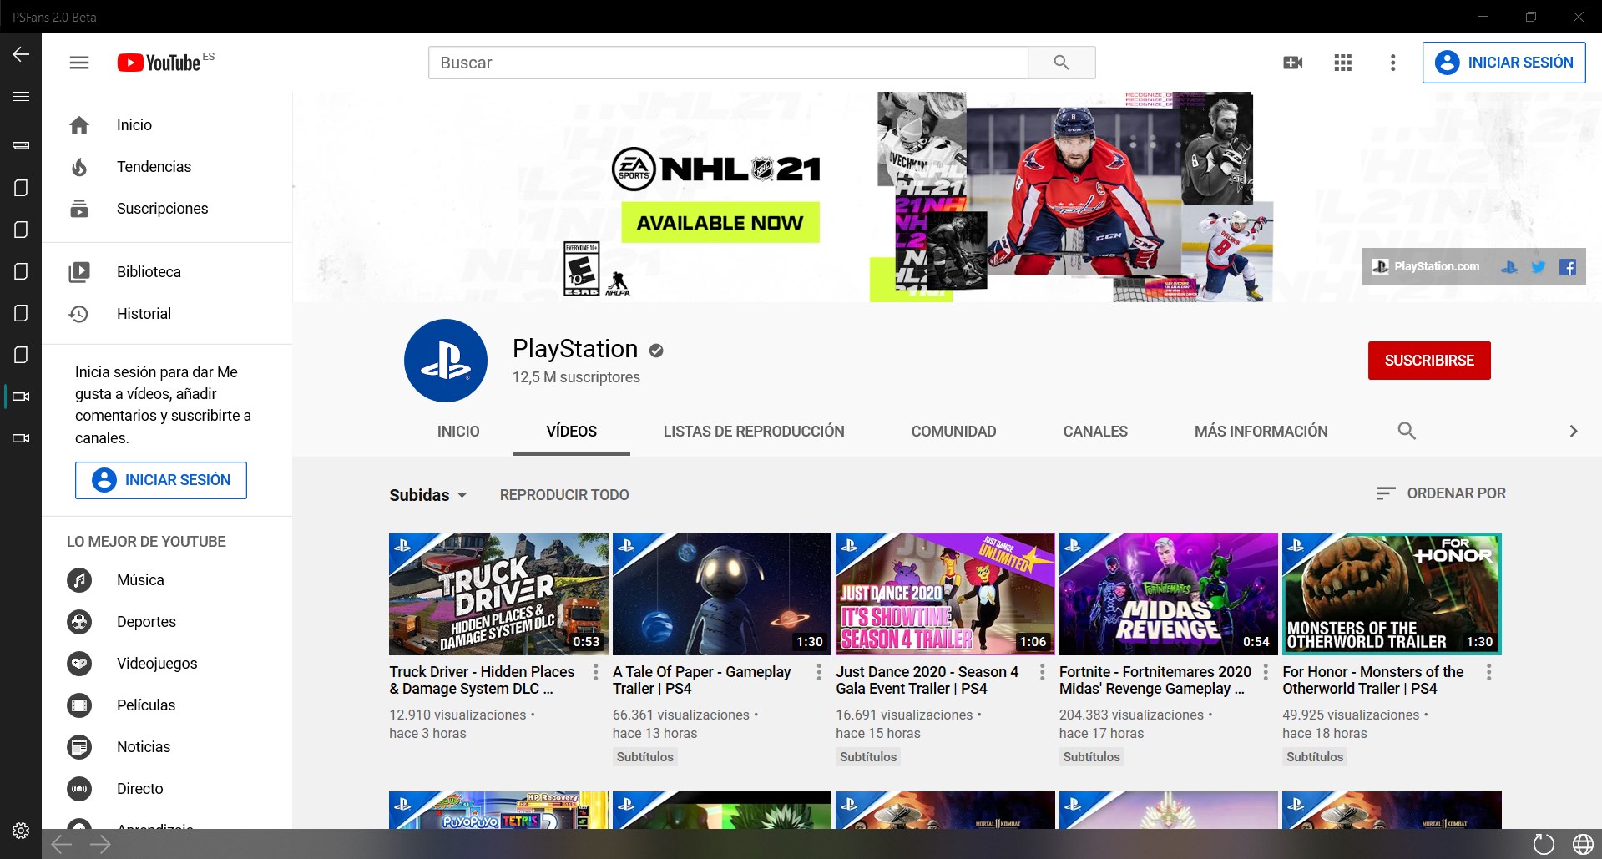
Task: Click REPRODUCIR TODO
Action: (564, 495)
